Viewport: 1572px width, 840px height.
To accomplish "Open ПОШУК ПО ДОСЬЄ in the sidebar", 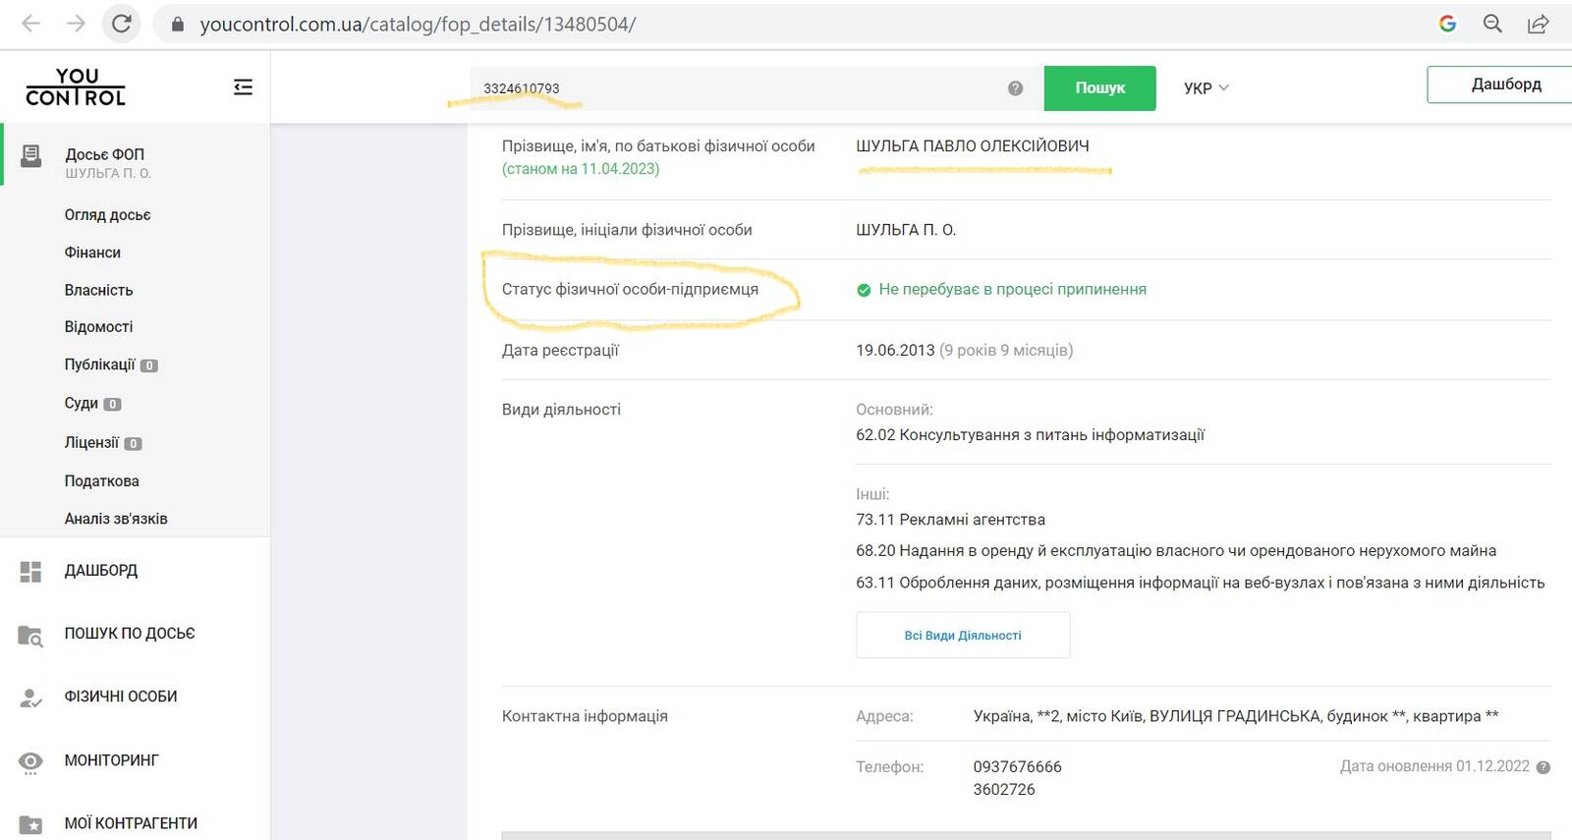I will [129, 634].
